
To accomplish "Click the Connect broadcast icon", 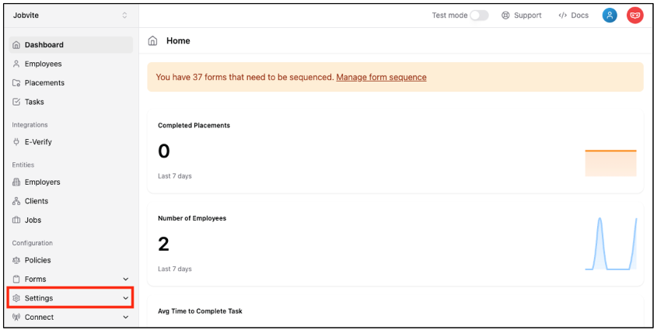I will (x=16, y=317).
